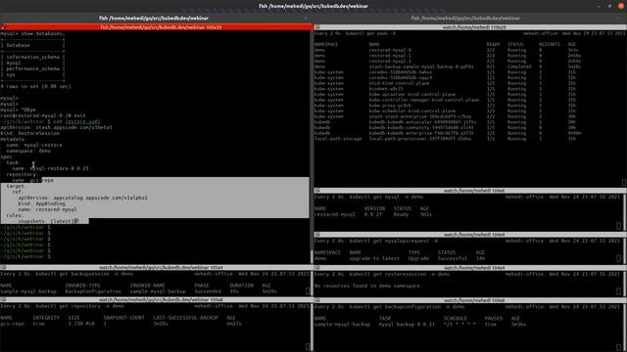The height and width of the screenshot is (352, 627).
Task: Click scrollbar of the backupconfiguration pane
Action: pyautogui.click(x=625, y=328)
